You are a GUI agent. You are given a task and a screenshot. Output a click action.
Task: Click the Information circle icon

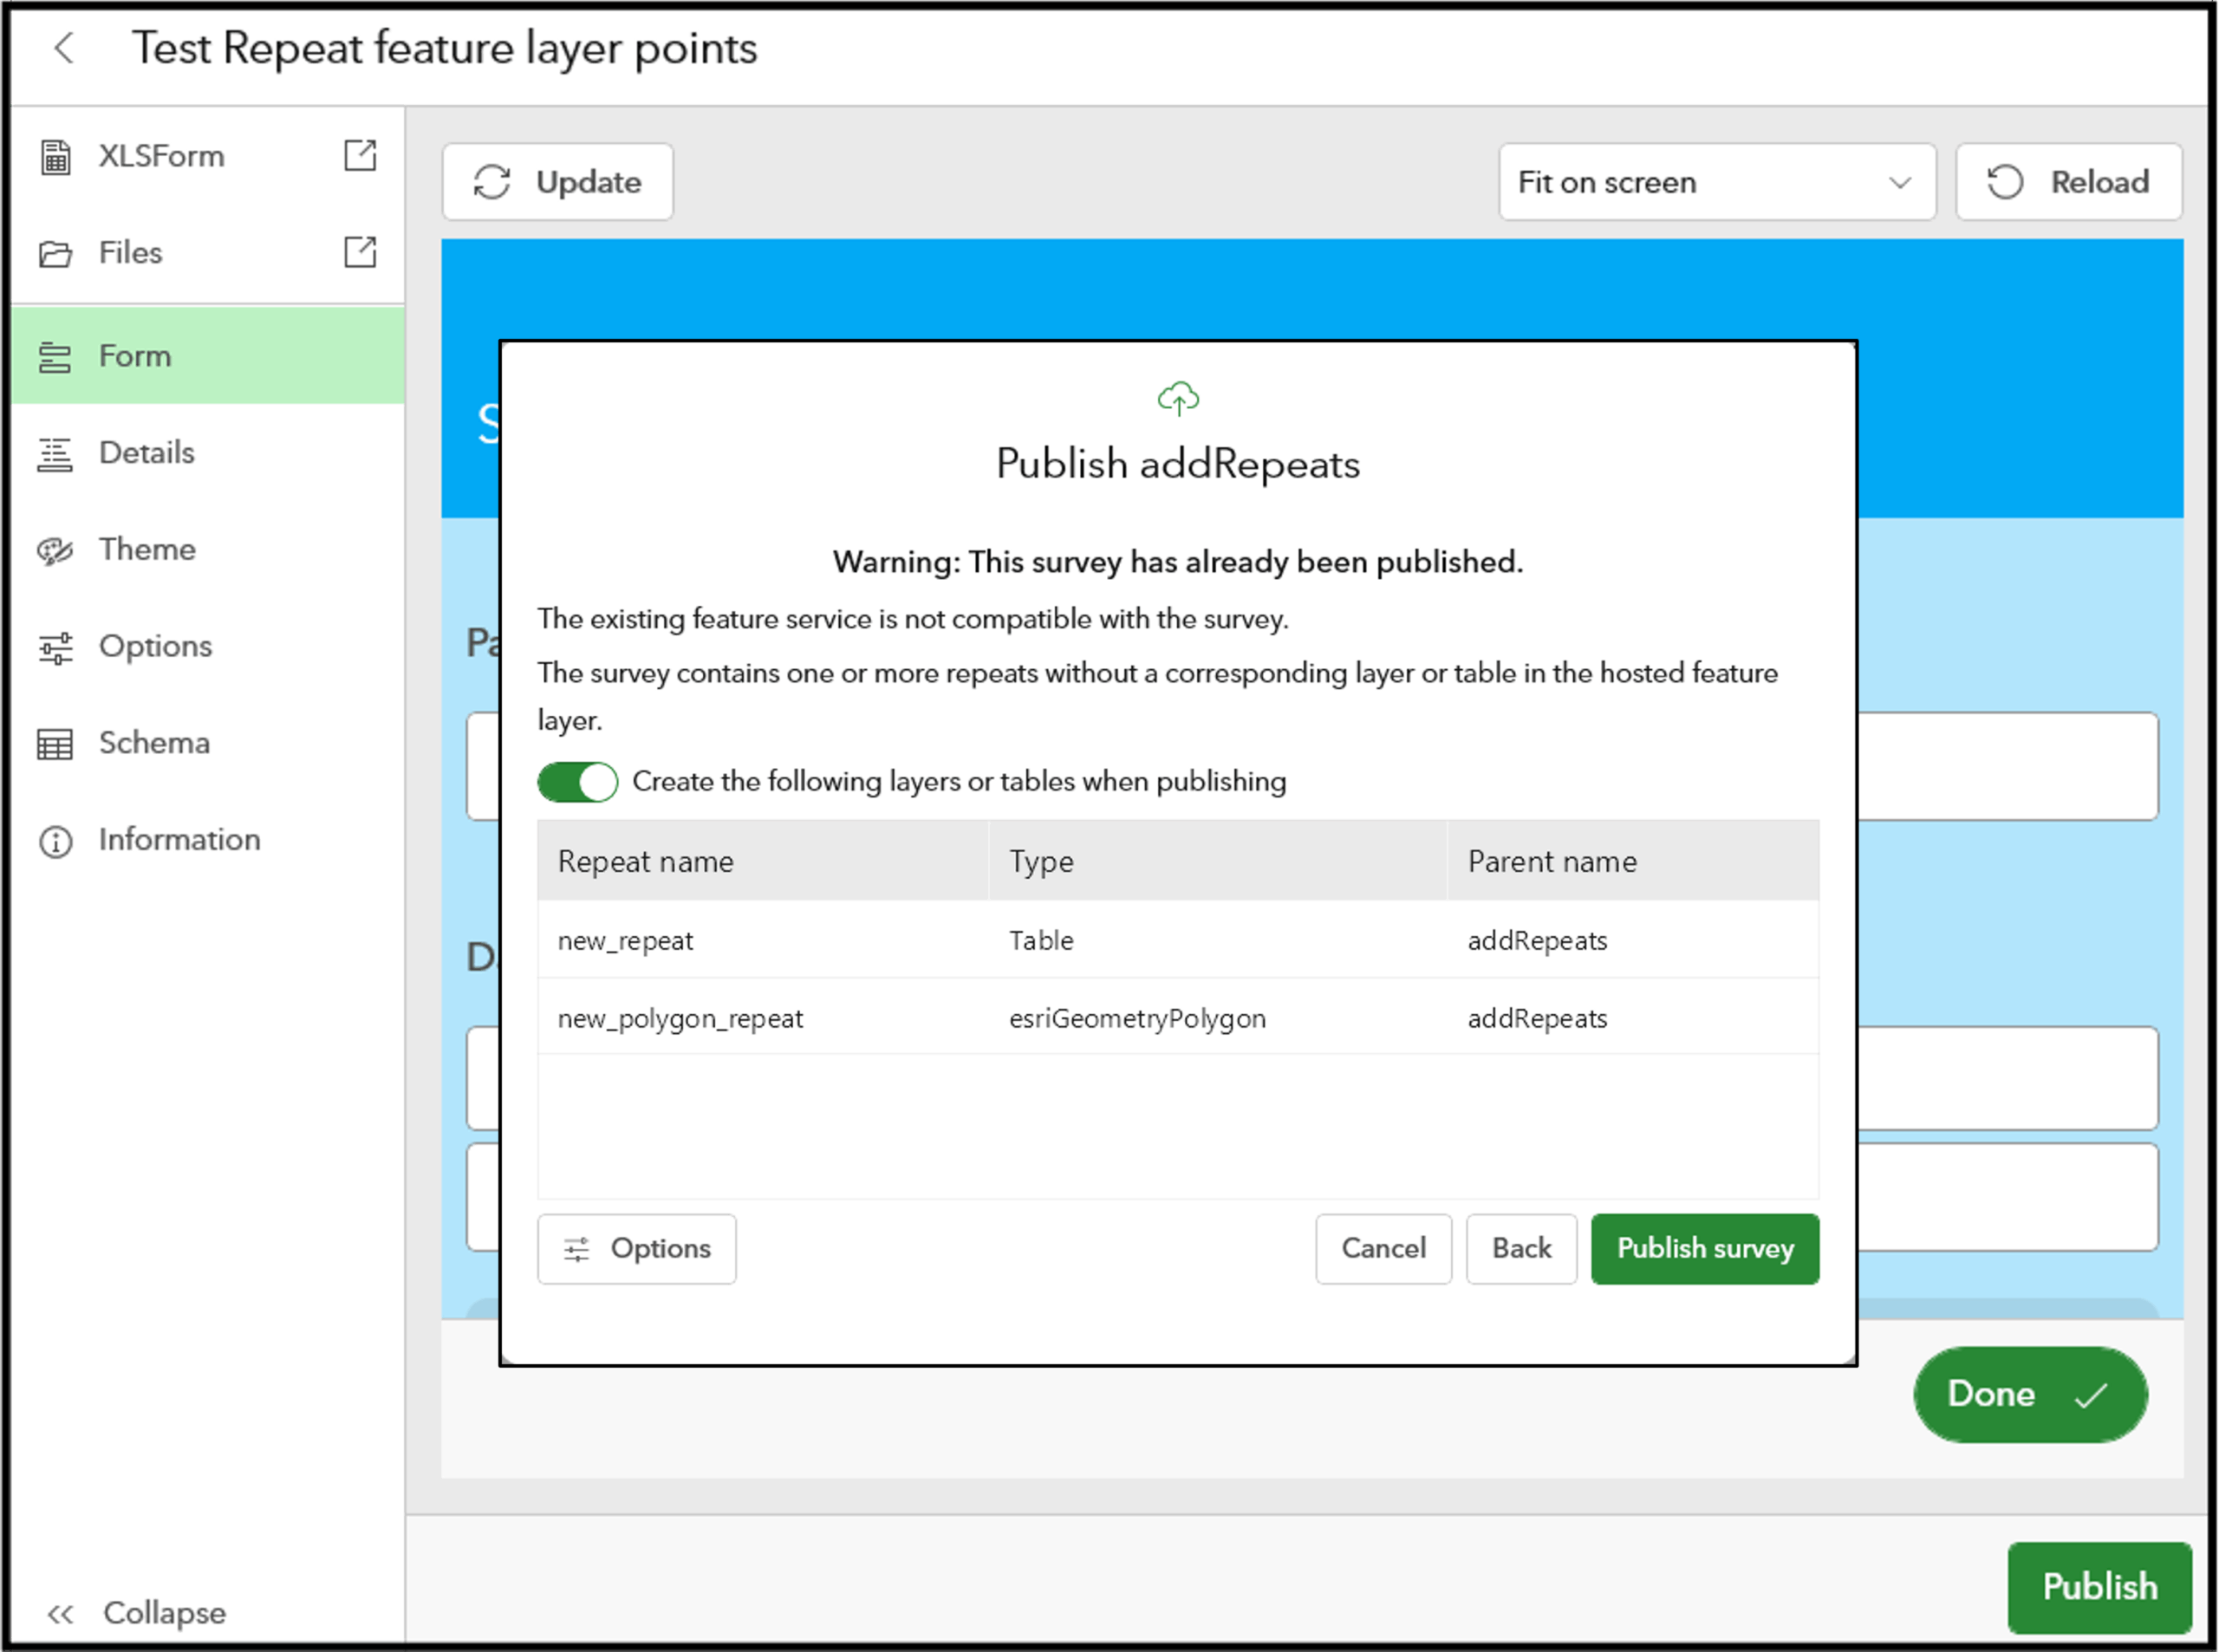point(56,841)
